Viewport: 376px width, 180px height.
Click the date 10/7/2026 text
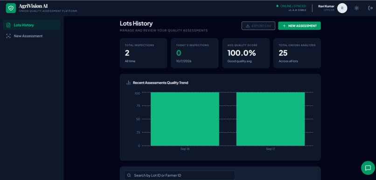184,61
